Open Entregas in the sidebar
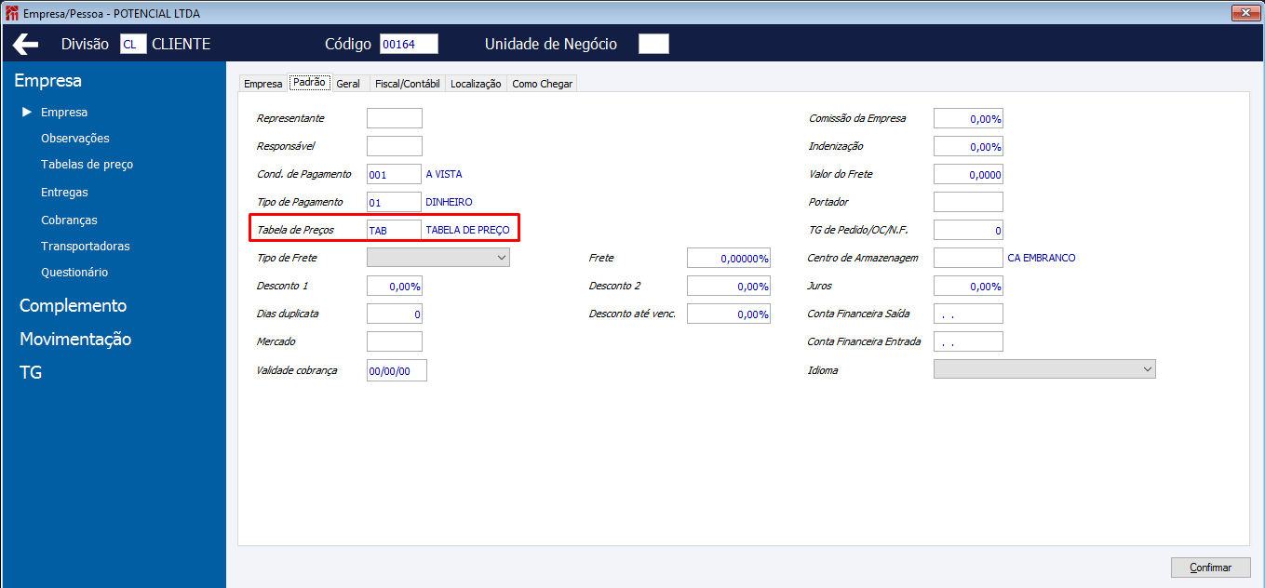The image size is (1265, 588). [64, 193]
